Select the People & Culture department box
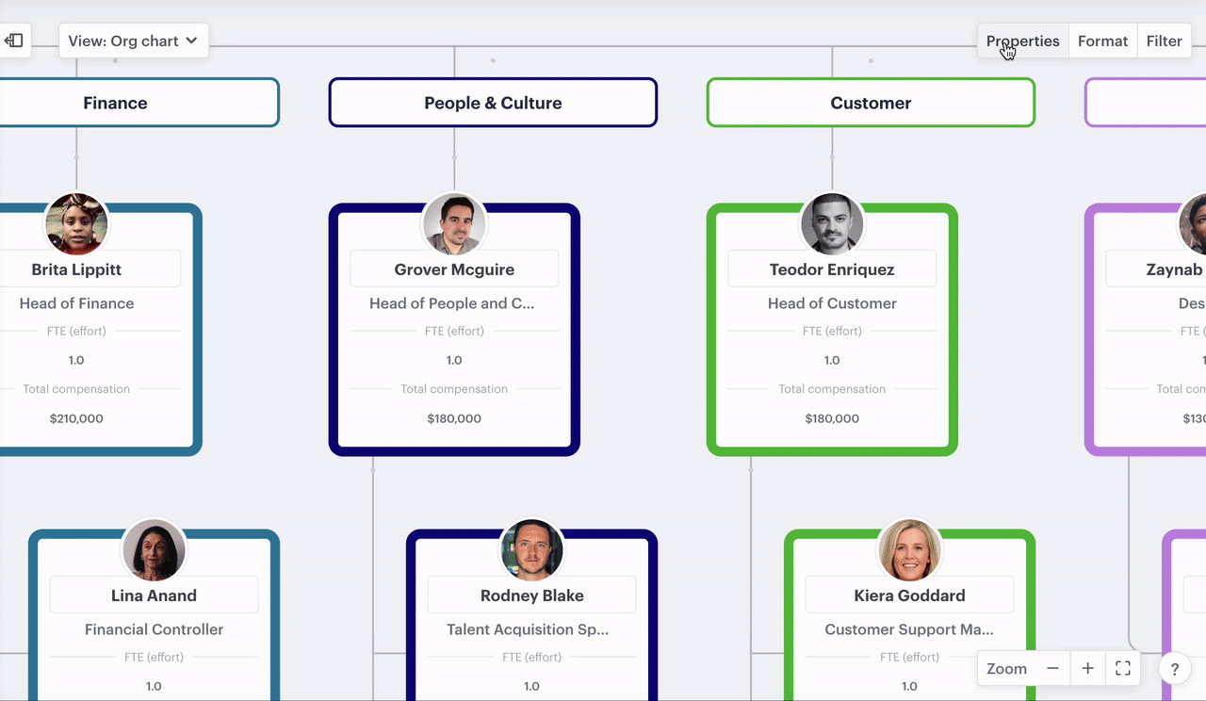Screen dimensions: 1206x701 pyautogui.click(x=493, y=103)
